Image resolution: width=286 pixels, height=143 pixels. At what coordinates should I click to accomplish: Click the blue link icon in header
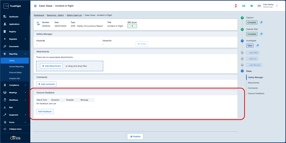point(244,6)
